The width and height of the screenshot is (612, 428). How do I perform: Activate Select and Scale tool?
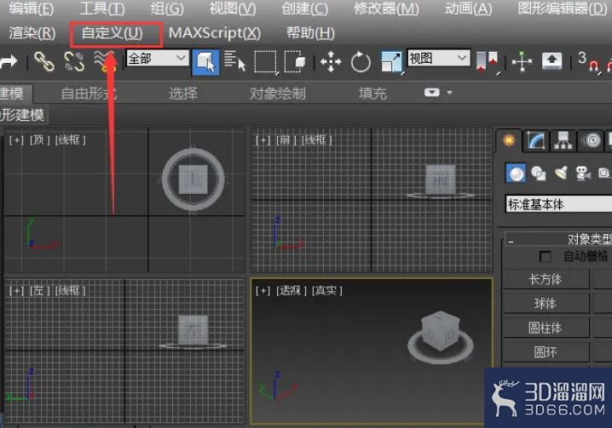tap(391, 62)
